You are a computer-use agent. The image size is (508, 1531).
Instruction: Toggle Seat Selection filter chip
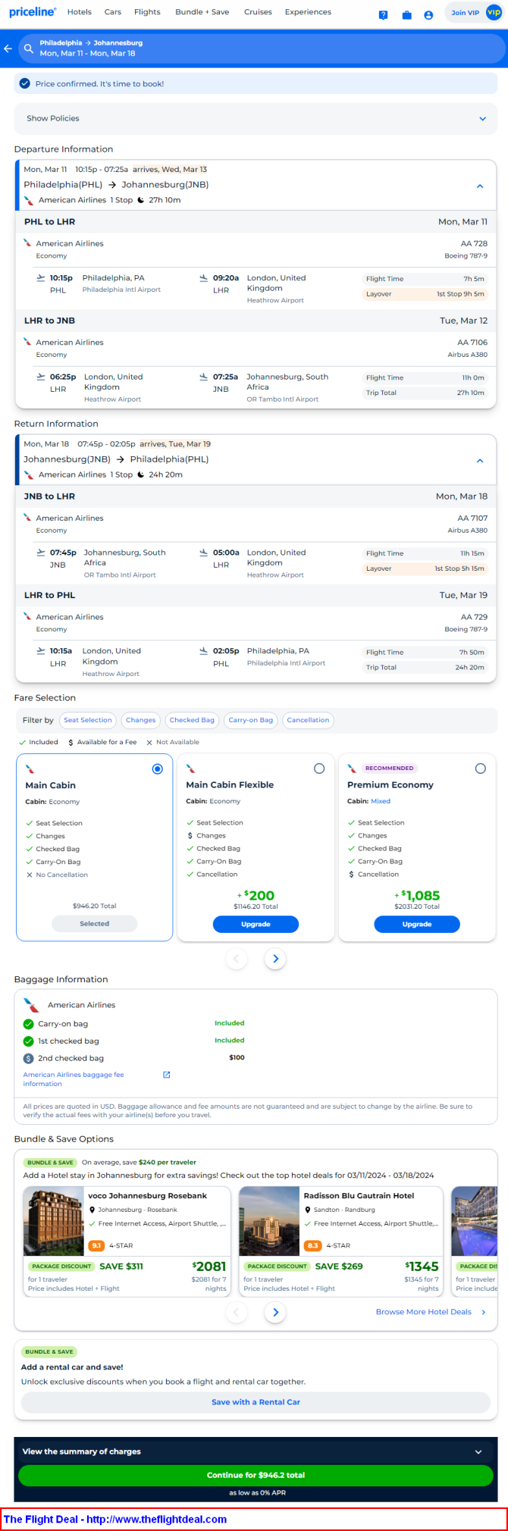point(88,720)
